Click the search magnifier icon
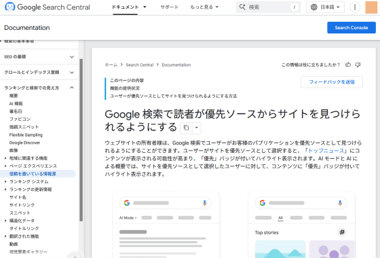Screen dimensions: 380x258 pyautogui.click(x=242, y=7)
